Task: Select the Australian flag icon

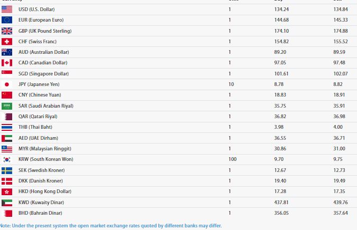Action: tap(7, 52)
